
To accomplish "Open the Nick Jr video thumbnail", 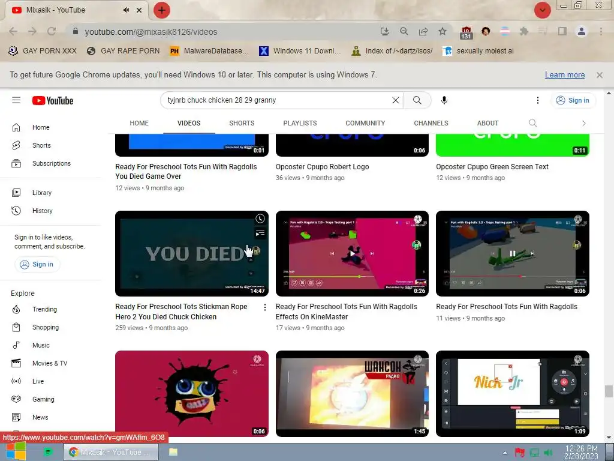I will pos(512,394).
